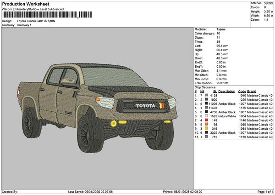This screenshot has width=275, height=195.
Task: Click the Colors value 8
Action: click(265, 7)
